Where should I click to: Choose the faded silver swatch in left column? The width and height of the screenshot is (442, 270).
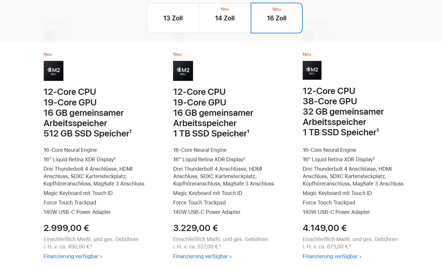point(64,35)
